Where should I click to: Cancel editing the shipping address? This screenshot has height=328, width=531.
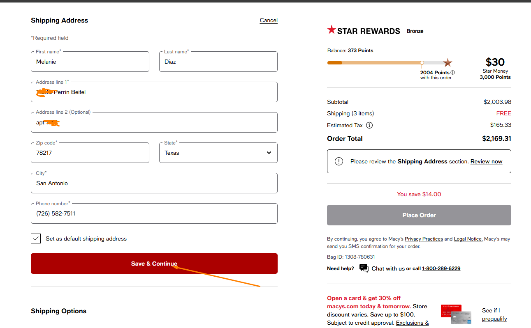click(x=269, y=20)
